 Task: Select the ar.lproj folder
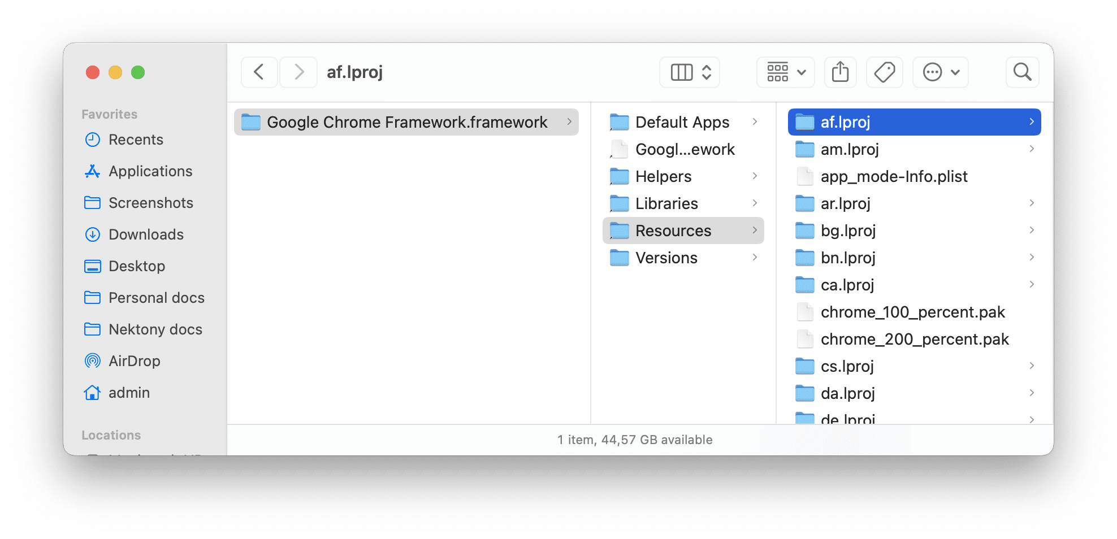point(915,203)
